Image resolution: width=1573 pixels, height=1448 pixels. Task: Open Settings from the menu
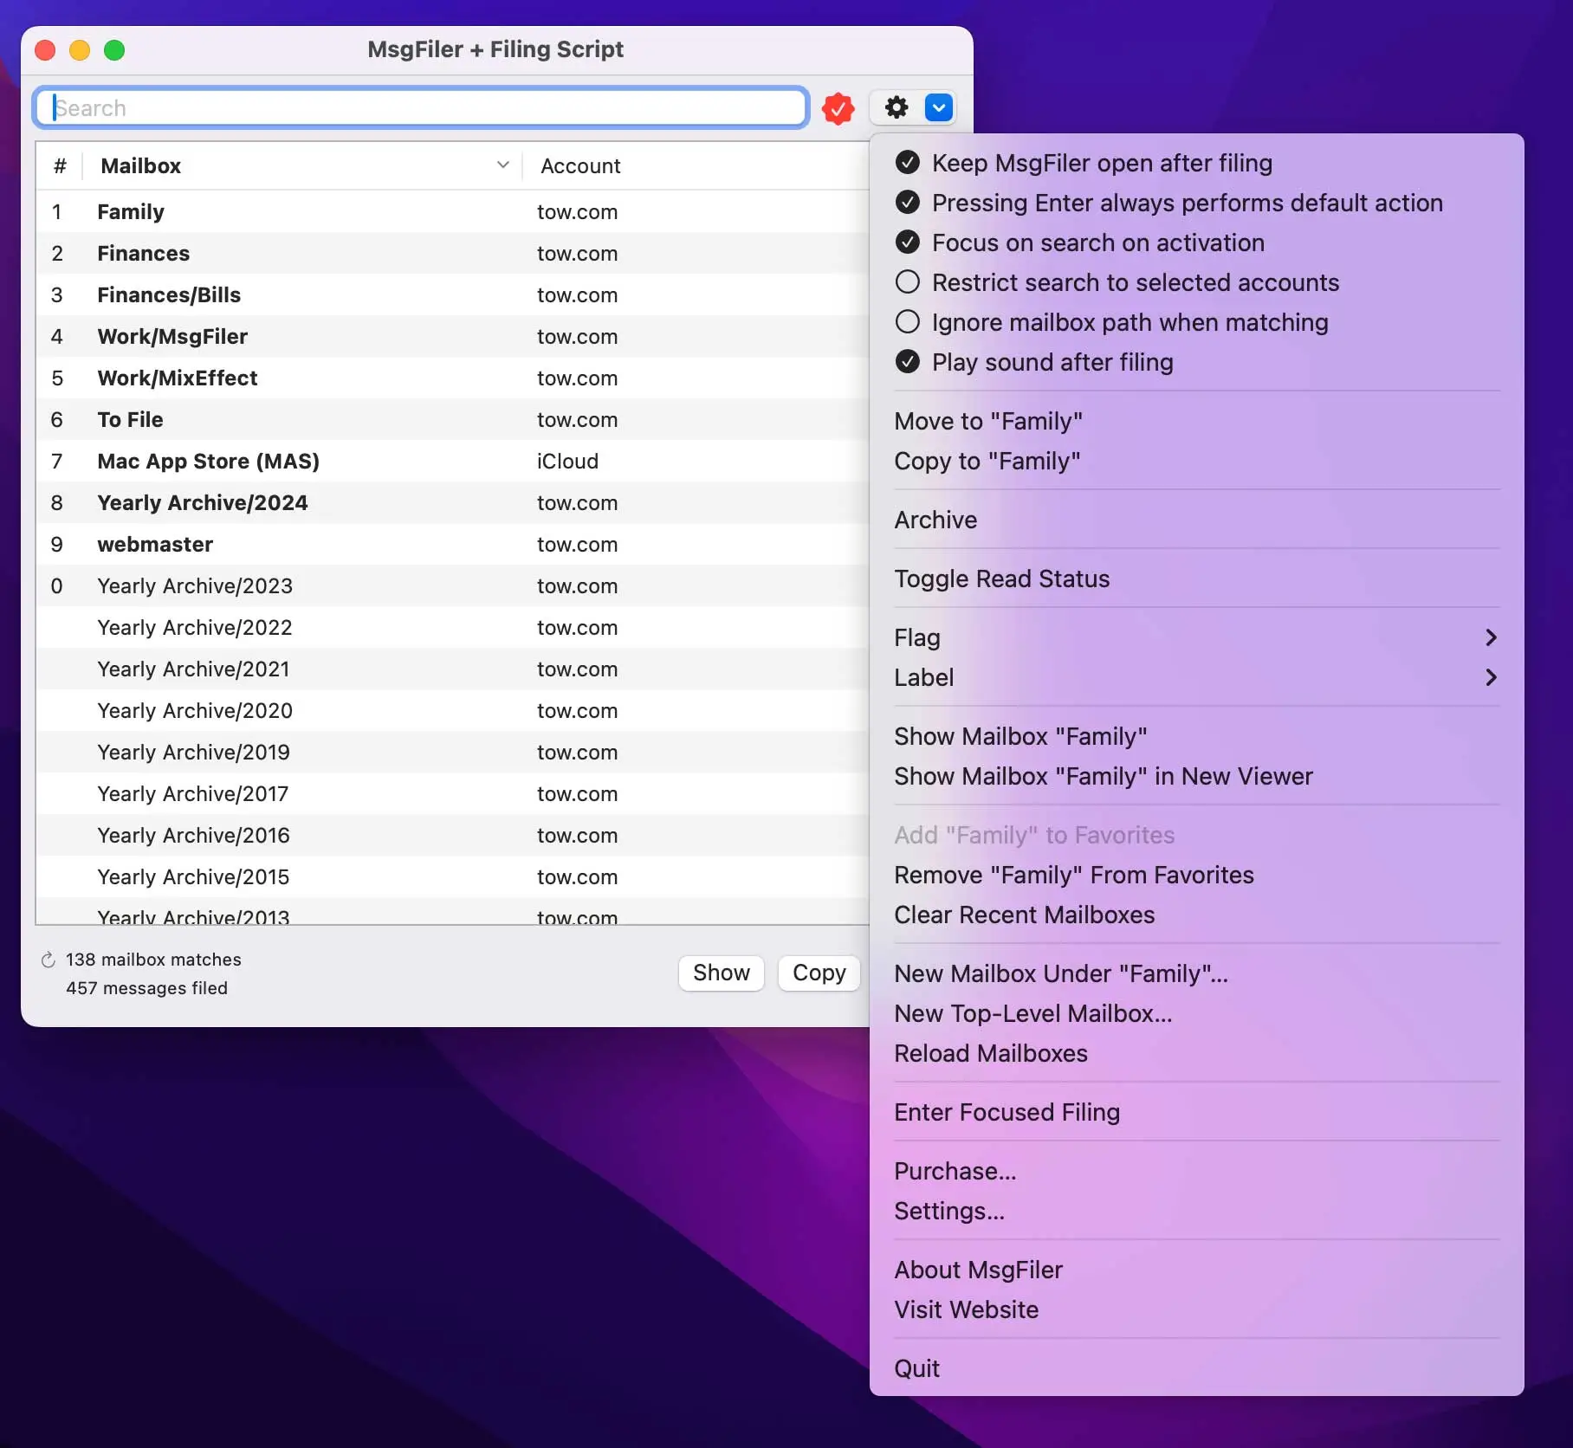[948, 1211]
